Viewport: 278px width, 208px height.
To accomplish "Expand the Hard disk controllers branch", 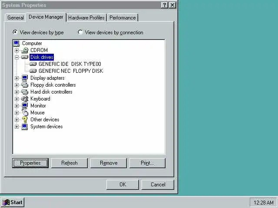I will point(17,92).
